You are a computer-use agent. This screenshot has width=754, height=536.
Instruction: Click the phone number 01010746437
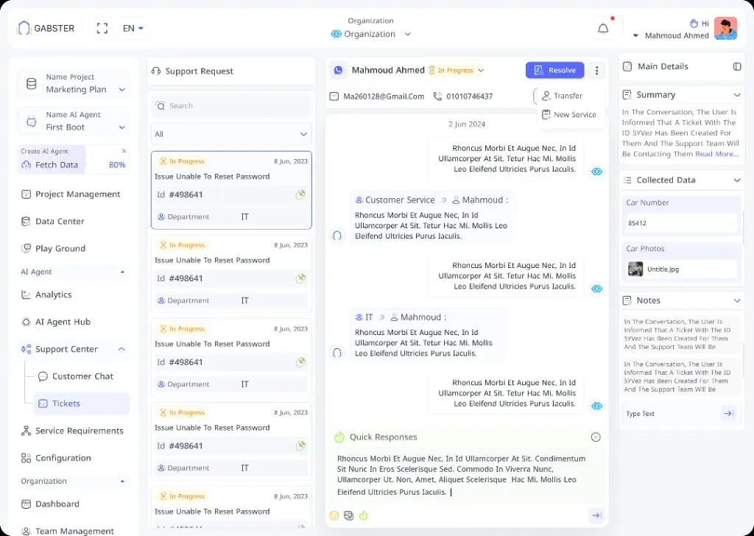coord(469,96)
